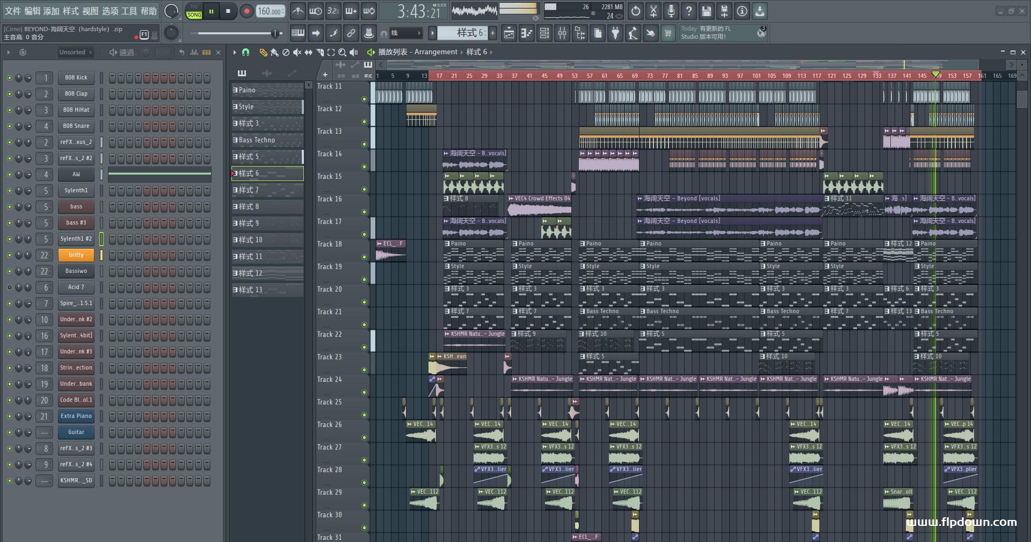Click the Sylenth1 channel button

coord(76,191)
